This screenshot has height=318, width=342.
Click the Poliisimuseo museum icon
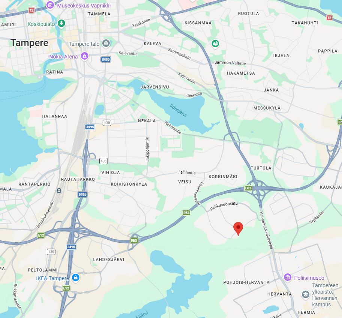point(287,277)
